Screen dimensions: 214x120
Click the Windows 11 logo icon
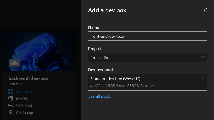[11, 92]
